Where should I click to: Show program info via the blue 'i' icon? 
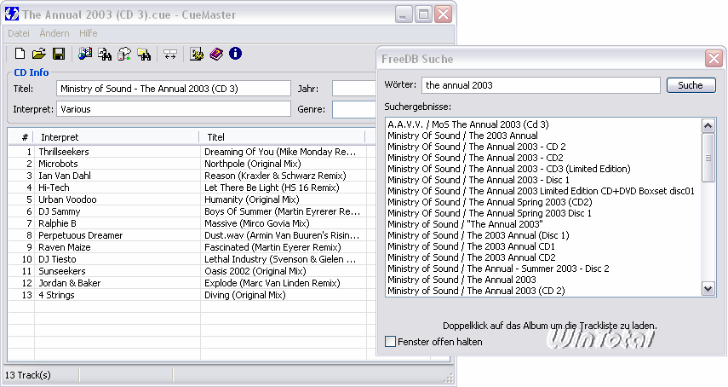[235, 54]
